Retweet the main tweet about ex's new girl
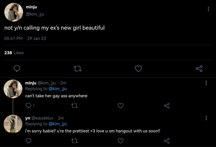The image size is (216, 147). tap(78, 69)
